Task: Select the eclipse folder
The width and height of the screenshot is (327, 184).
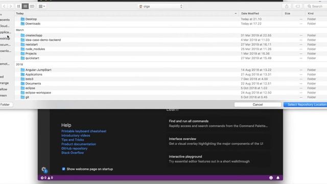Action: (x=171, y=88)
